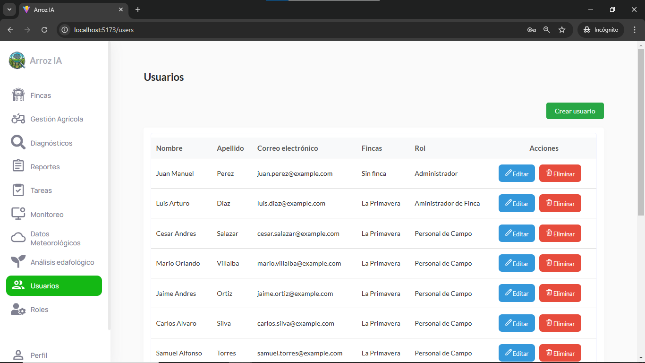Viewport: 645px width, 363px height.
Task: Click the people icon in Usuarios item
Action: (18, 285)
